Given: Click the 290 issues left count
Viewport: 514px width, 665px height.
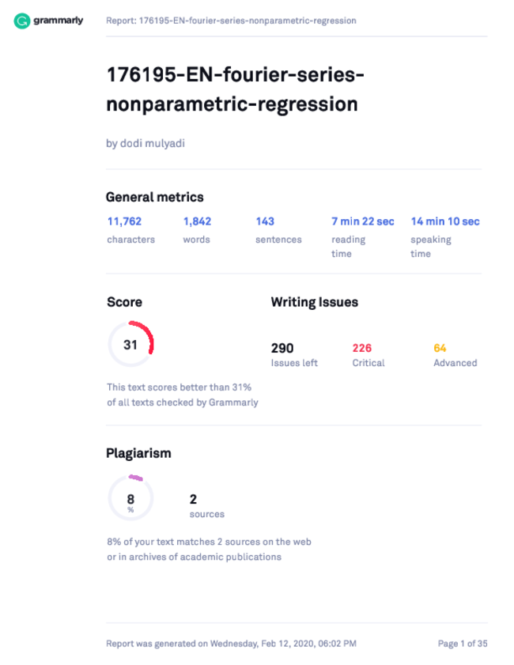Looking at the screenshot, I should 294,355.
